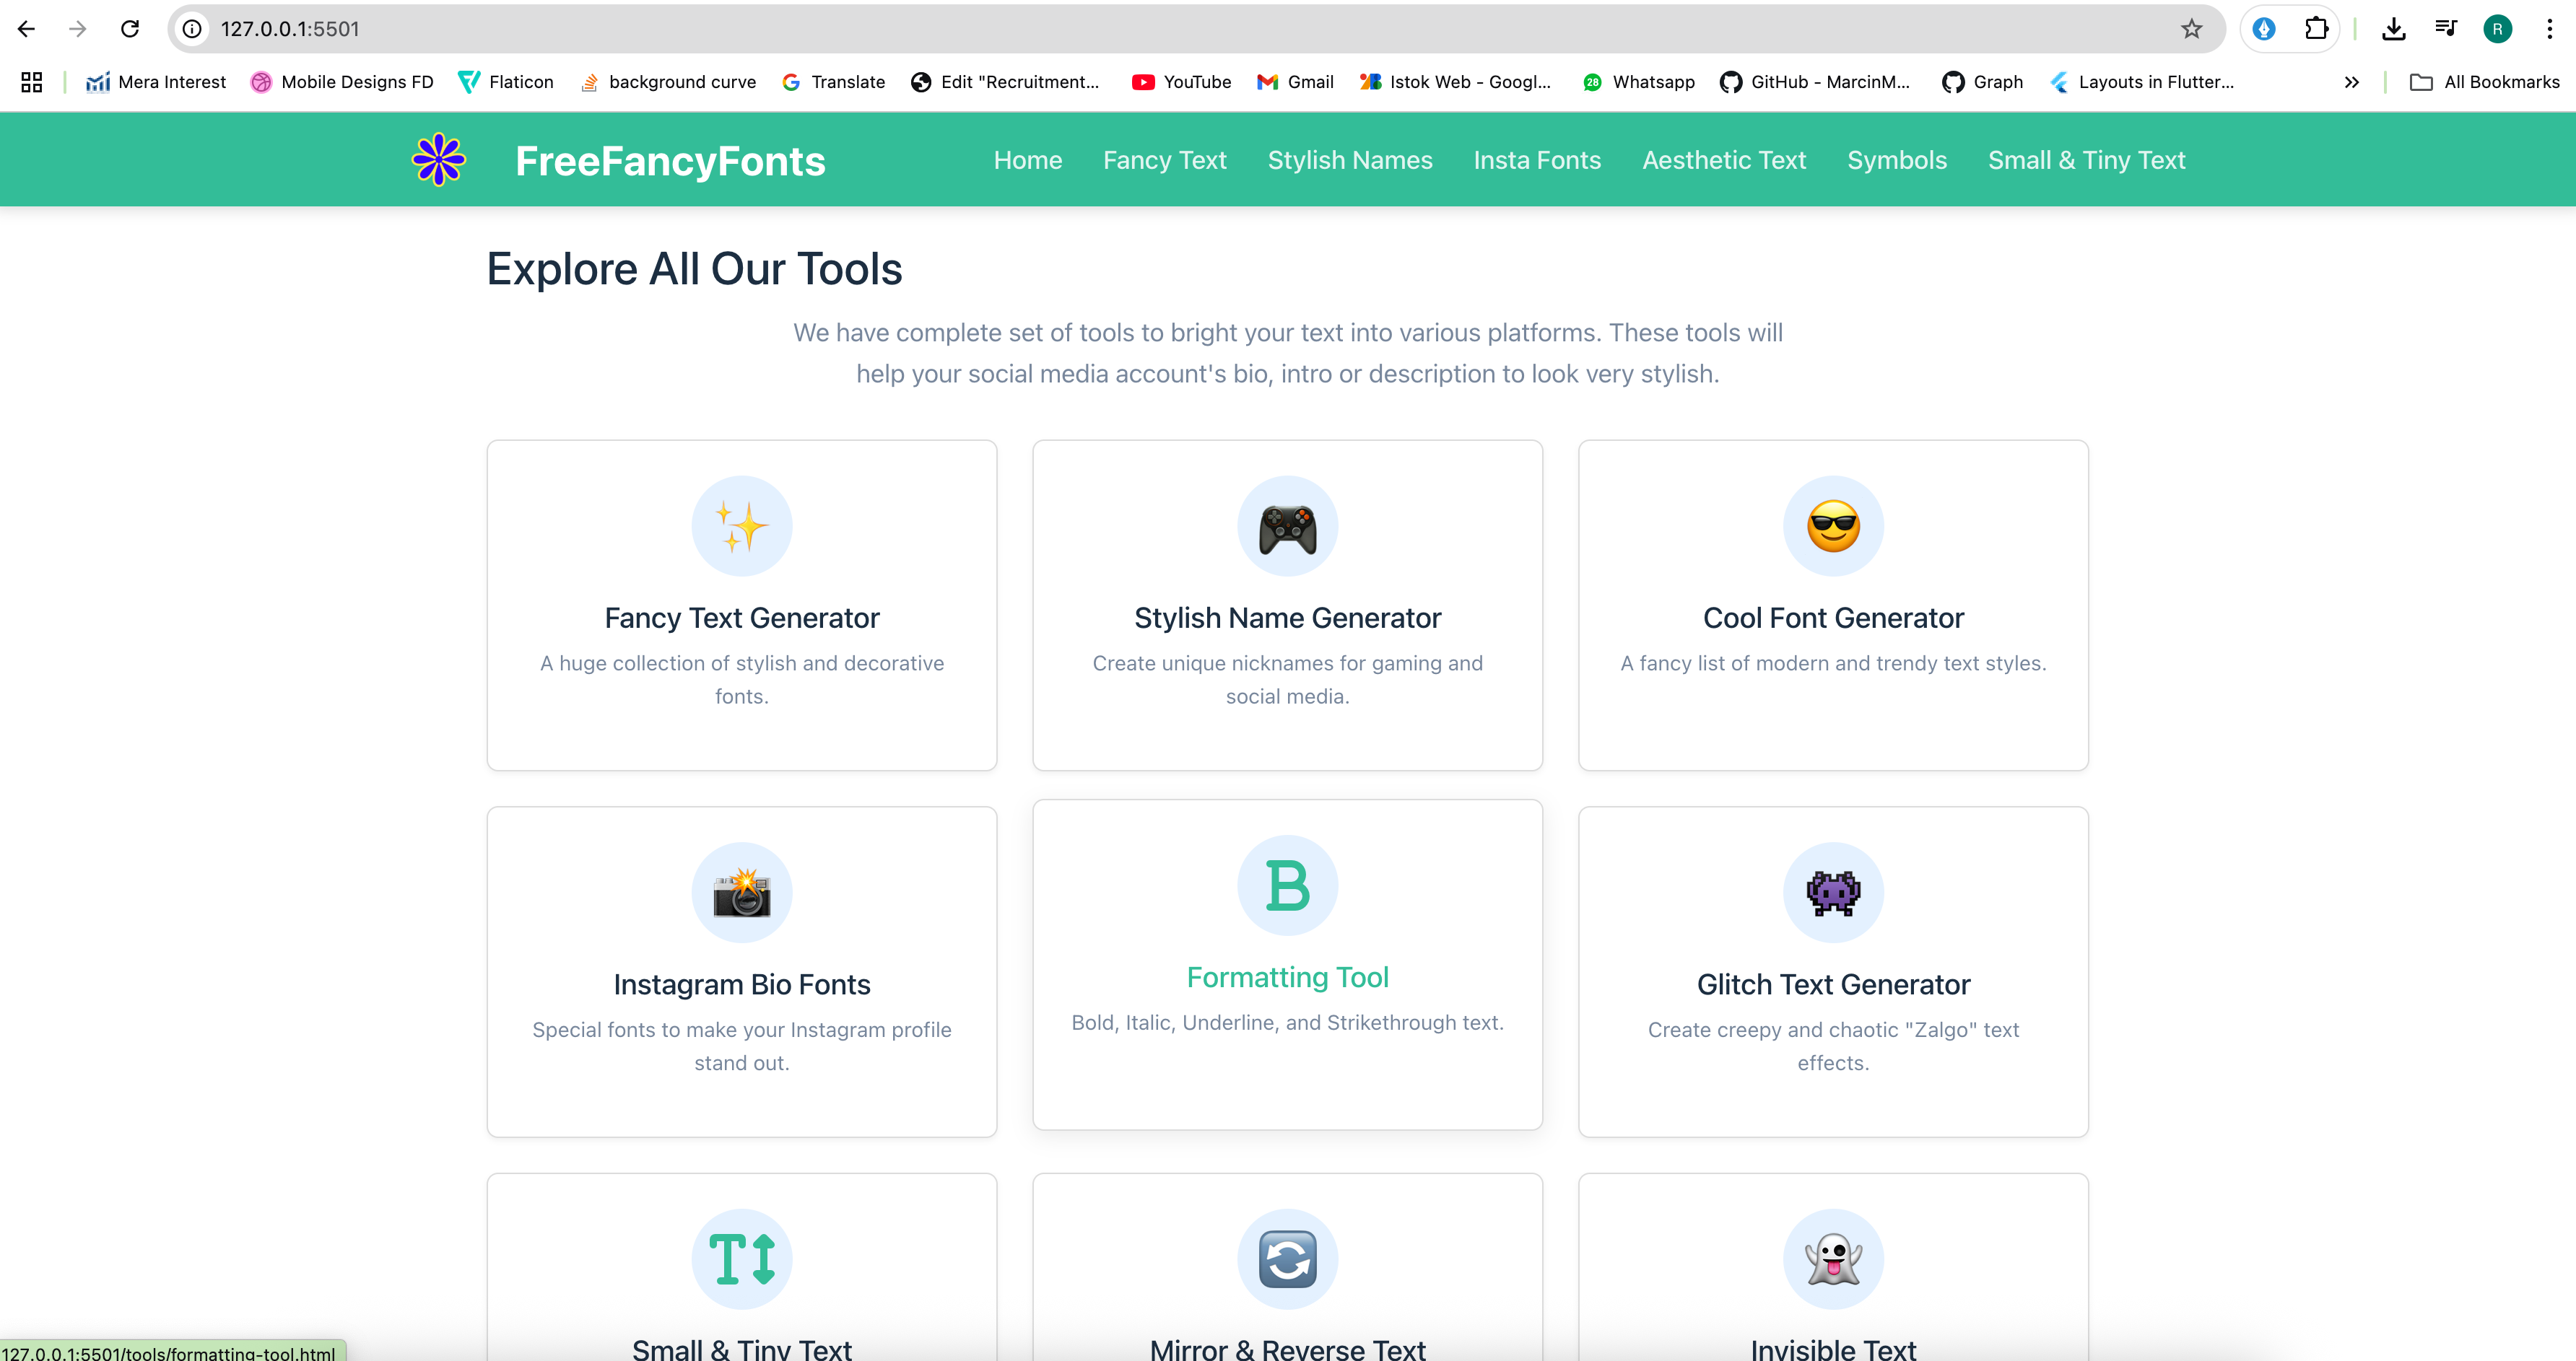Open the profile avatar R
The height and width of the screenshot is (1361, 2576).
click(2498, 29)
